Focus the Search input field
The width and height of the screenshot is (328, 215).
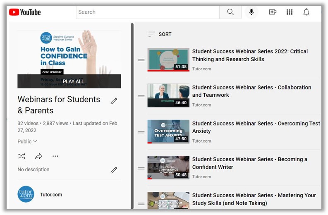click(148, 12)
